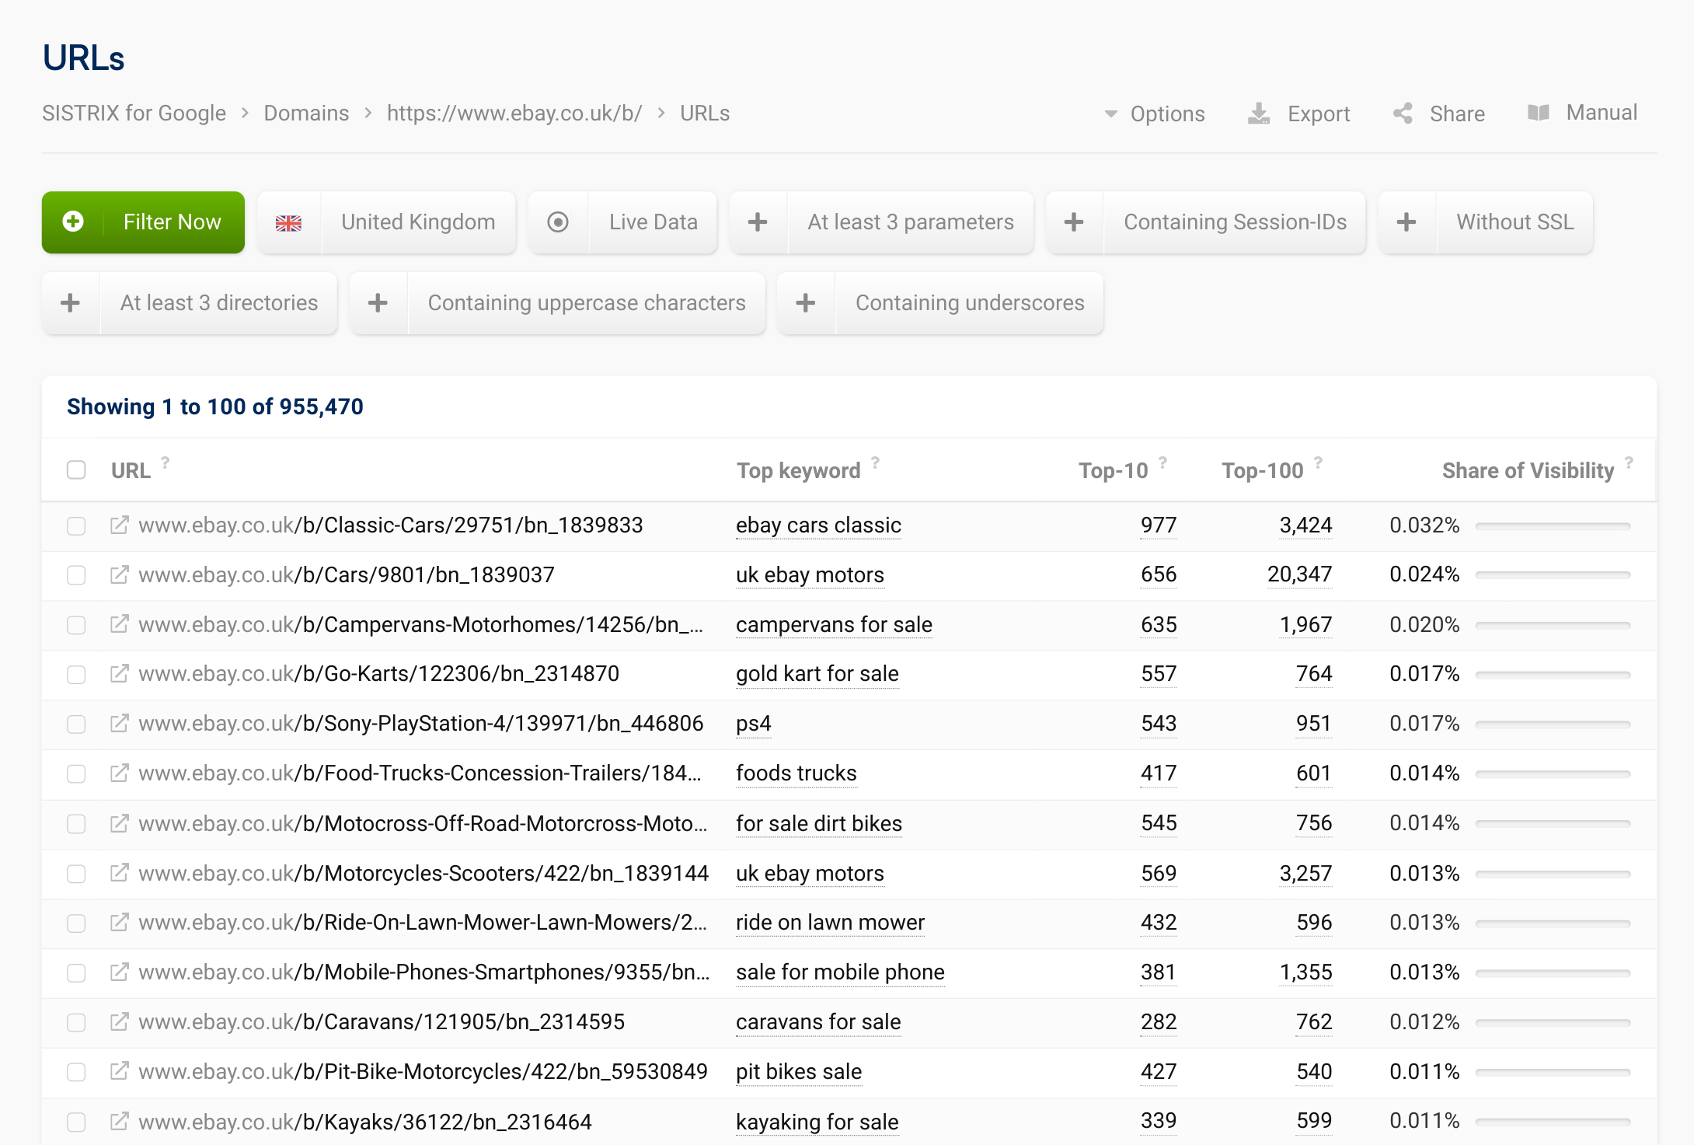Open Kayaks URL external link icon
Screen dimensions: 1694x1145
click(x=119, y=1121)
